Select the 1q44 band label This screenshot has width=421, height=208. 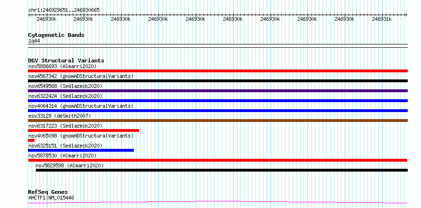point(34,41)
